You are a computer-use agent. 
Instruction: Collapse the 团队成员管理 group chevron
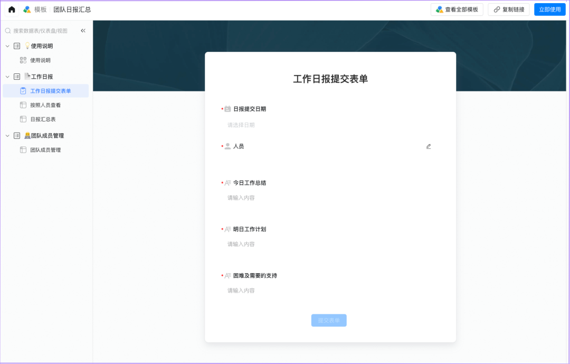coord(7,136)
